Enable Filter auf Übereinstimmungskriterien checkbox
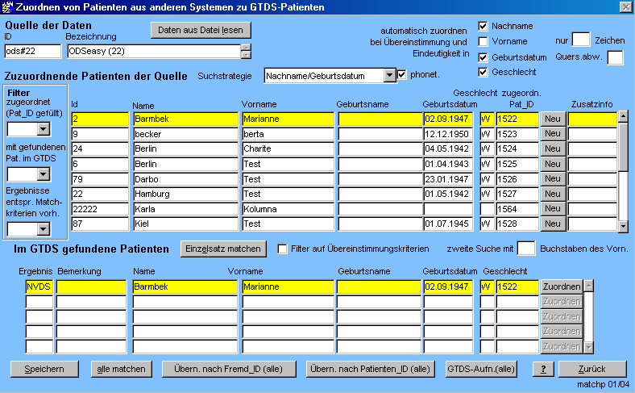Image resolution: width=635 pixels, height=393 pixels. pos(282,249)
